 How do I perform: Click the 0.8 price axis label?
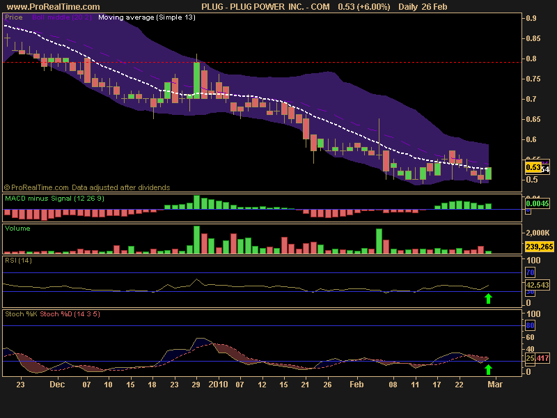point(531,59)
